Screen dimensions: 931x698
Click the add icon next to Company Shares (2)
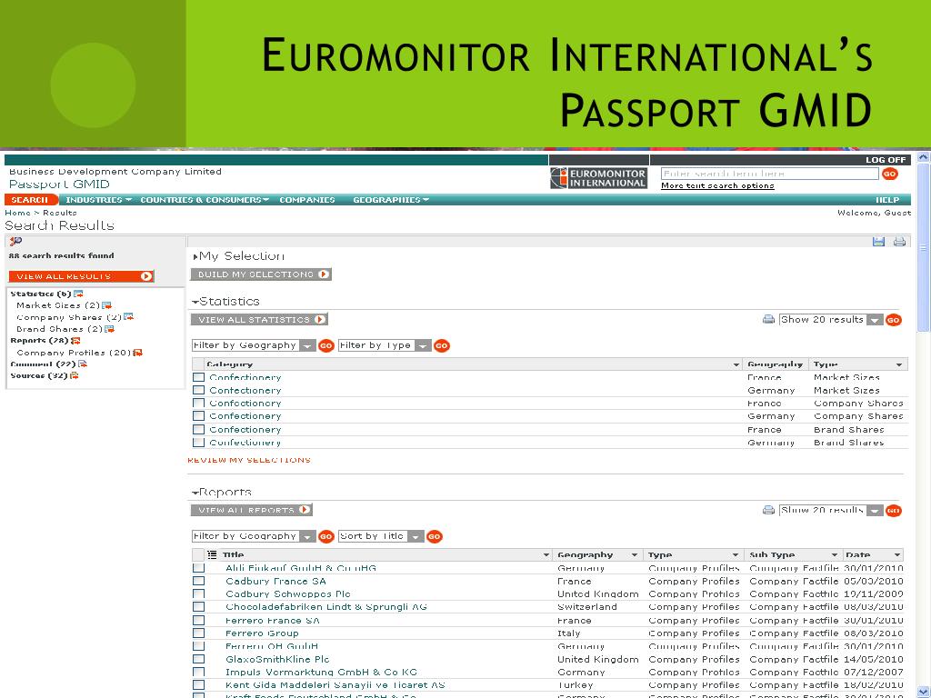click(129, 317)
